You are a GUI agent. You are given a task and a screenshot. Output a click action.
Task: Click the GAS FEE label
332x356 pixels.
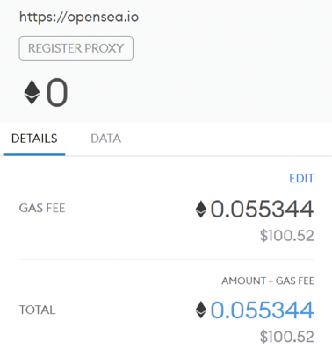coord(42,208)
